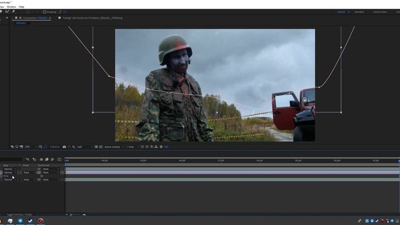Viewport: 400px width, 225px height.
Task: Select the highlighted lavender layer bar
Action: tap(232, 172)
